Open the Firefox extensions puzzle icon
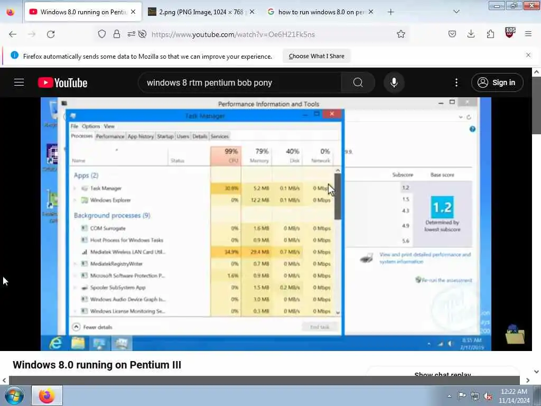 (490, 34)
